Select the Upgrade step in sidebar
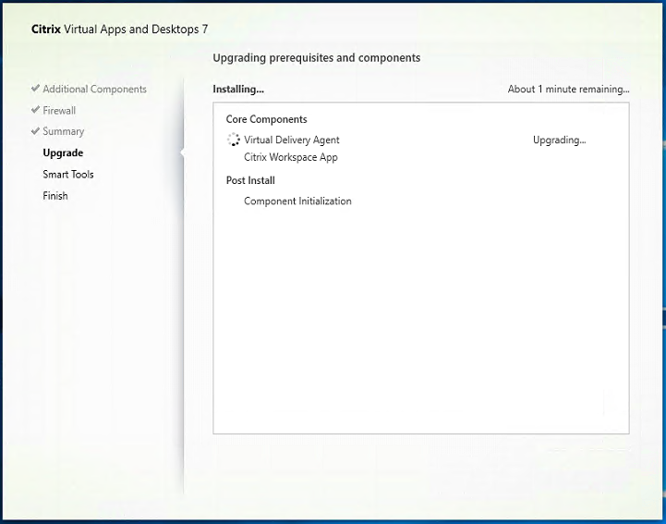The image size is (666, 524). (63, 153)
